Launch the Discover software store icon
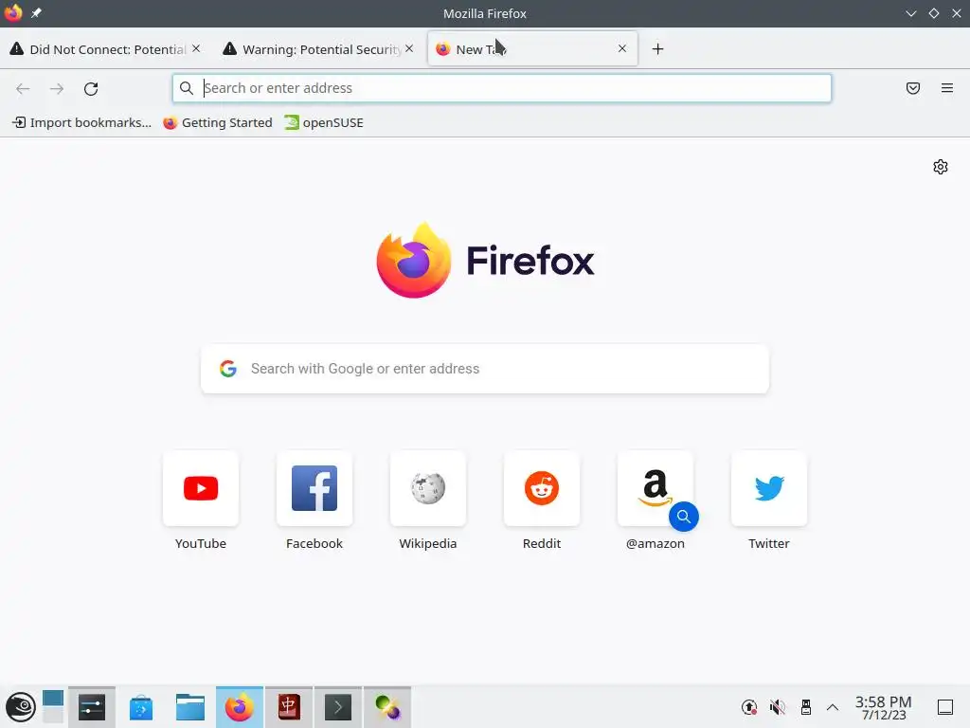This screenshot has height=728, width=970. point(141,707)
